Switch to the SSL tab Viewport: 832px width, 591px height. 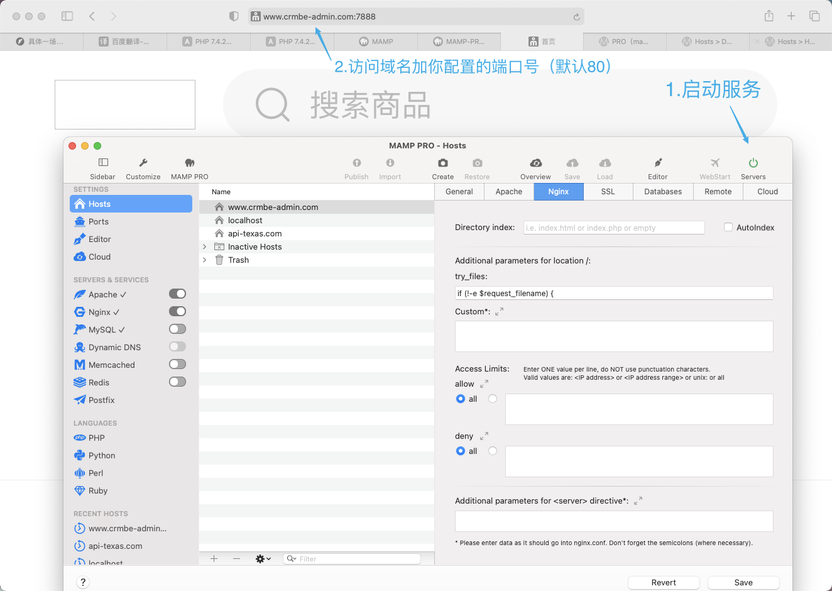(x=608, y=192)
